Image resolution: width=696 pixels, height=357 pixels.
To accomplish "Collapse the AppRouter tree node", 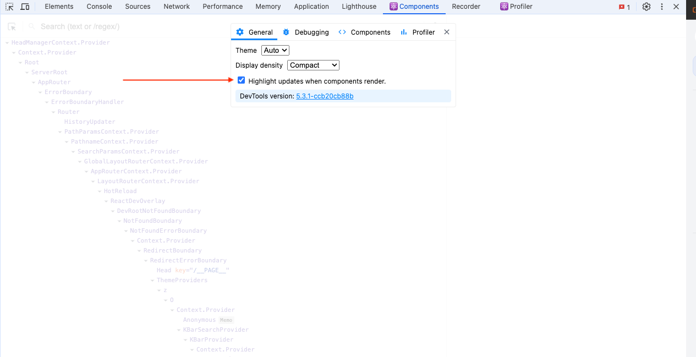I will 34,83.
